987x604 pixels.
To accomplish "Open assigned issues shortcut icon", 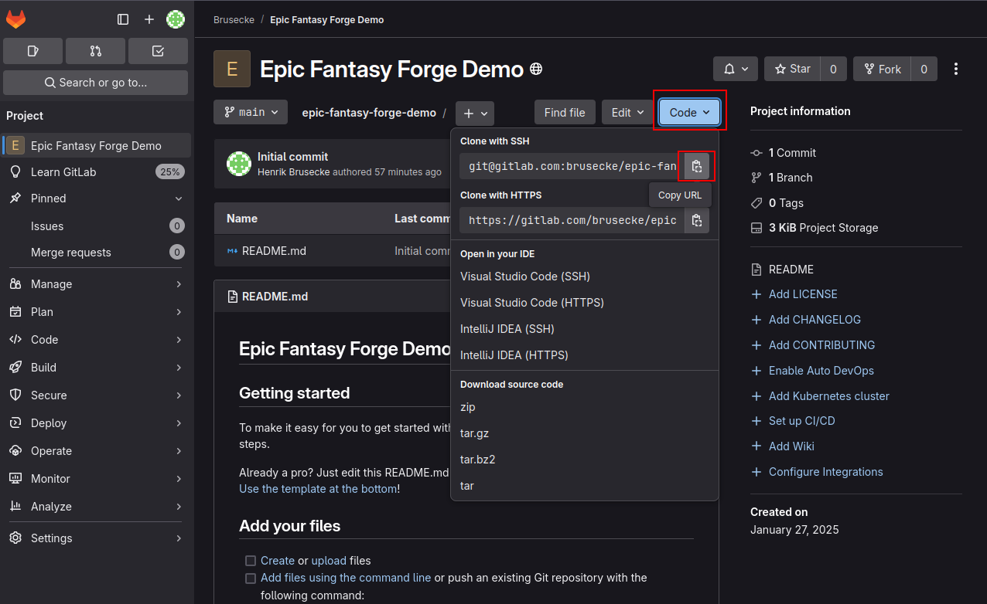I will pos(33,51).
